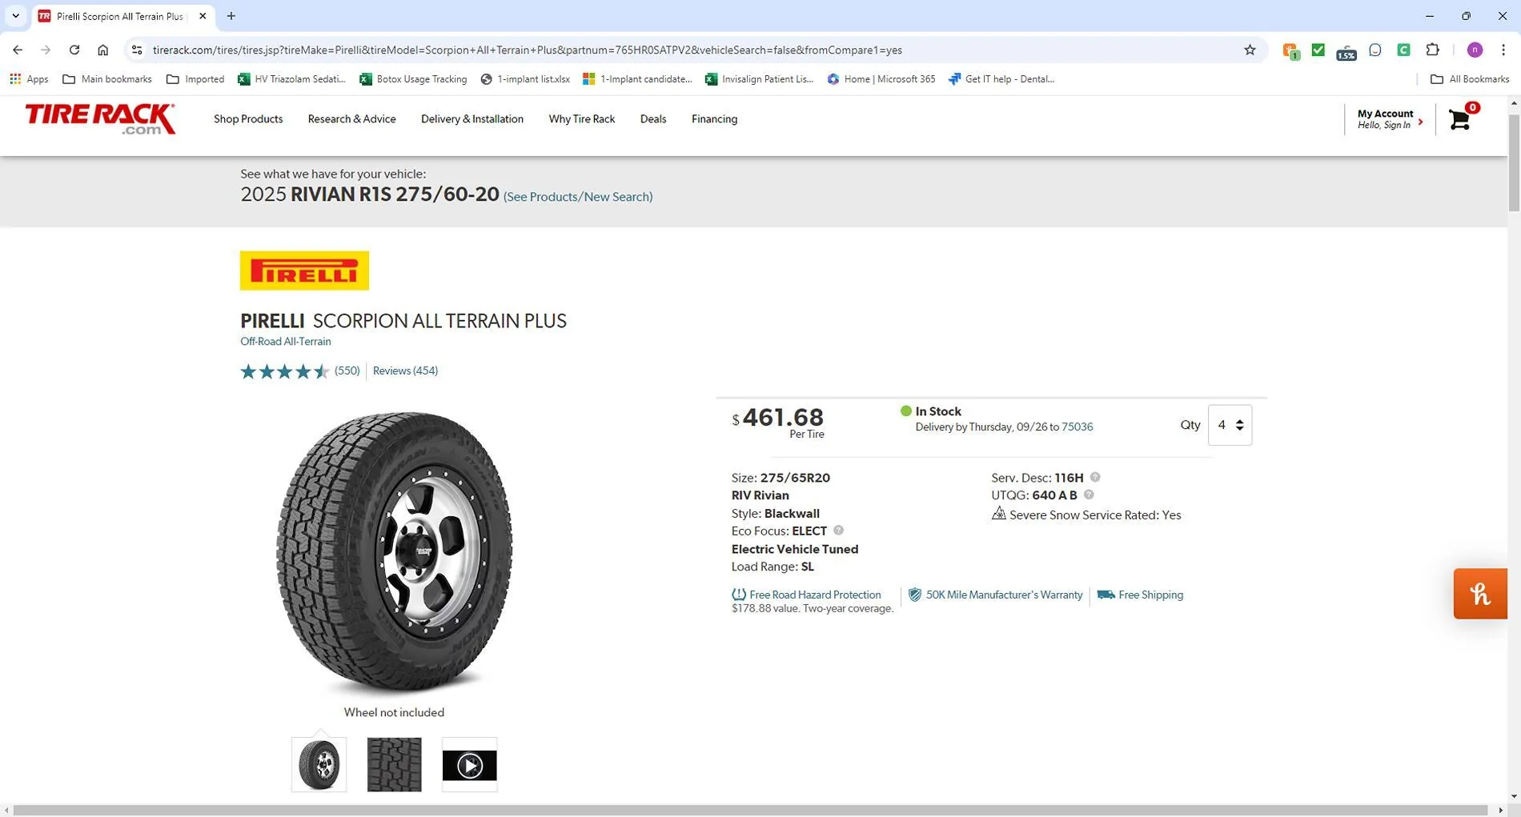Viewport: 1521px width, 817px height.
Task: Click See Products/New Search link
Action: coord(578,197)
